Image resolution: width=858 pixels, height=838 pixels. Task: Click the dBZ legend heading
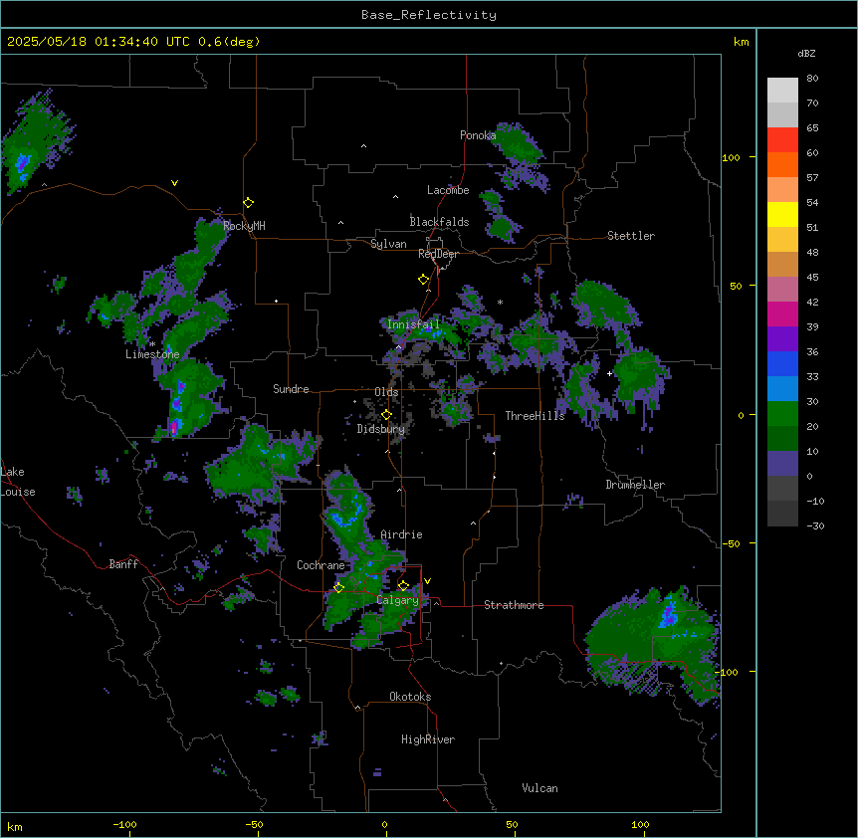(806, 54)
